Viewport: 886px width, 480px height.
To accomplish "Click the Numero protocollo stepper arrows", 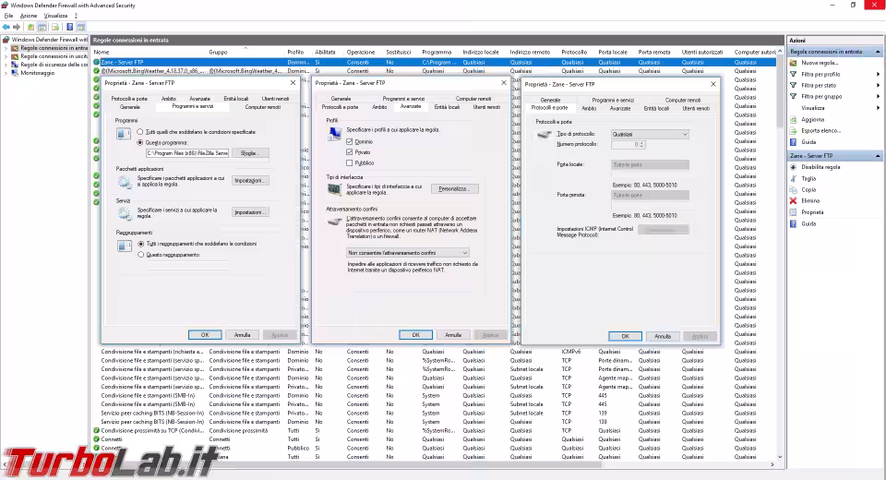I will click(x=641, y=145).
